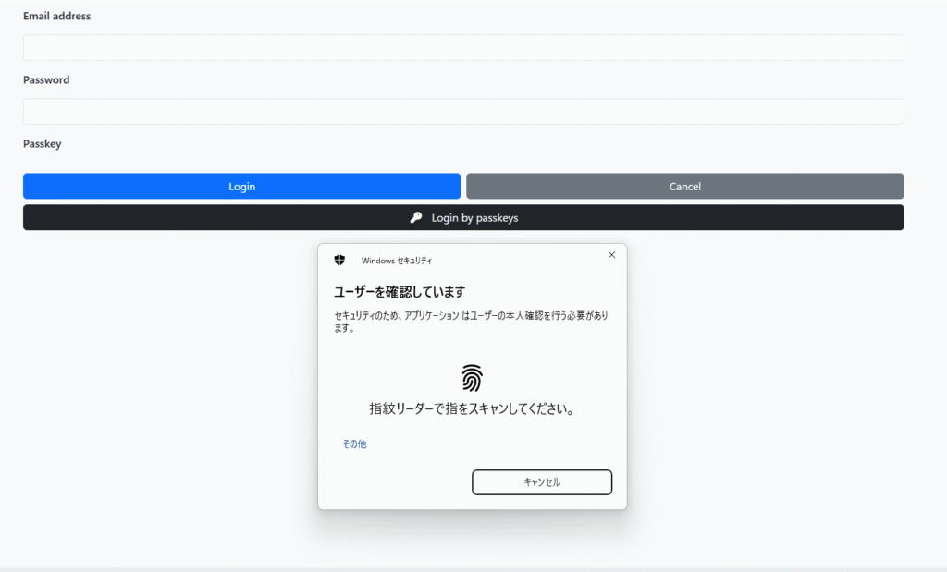Click the キャンセル button in dialog

[542, 482]
